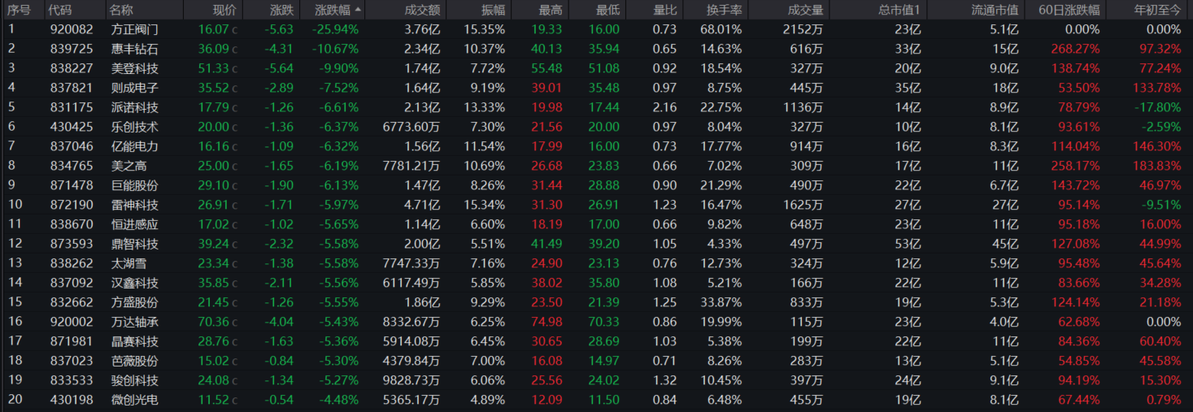1193x412 pixels.
Task: Click the 11.50 lowest price value
Action: click(x=604, y=400)
